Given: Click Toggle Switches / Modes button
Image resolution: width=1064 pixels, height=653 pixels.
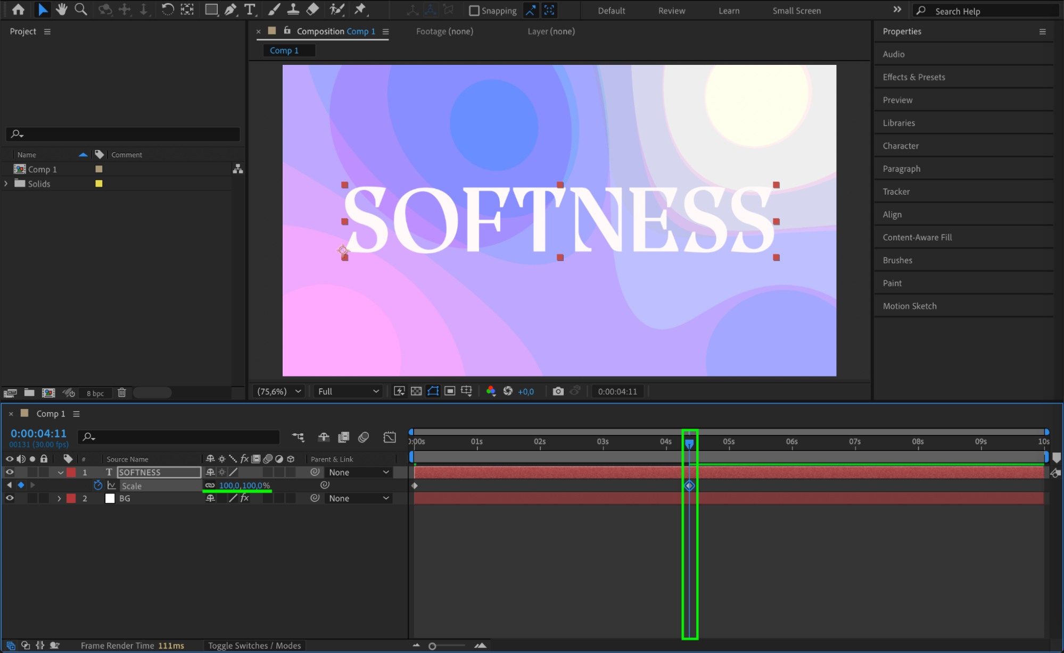Looking at the screenshot, I should (x=254, y=646).
